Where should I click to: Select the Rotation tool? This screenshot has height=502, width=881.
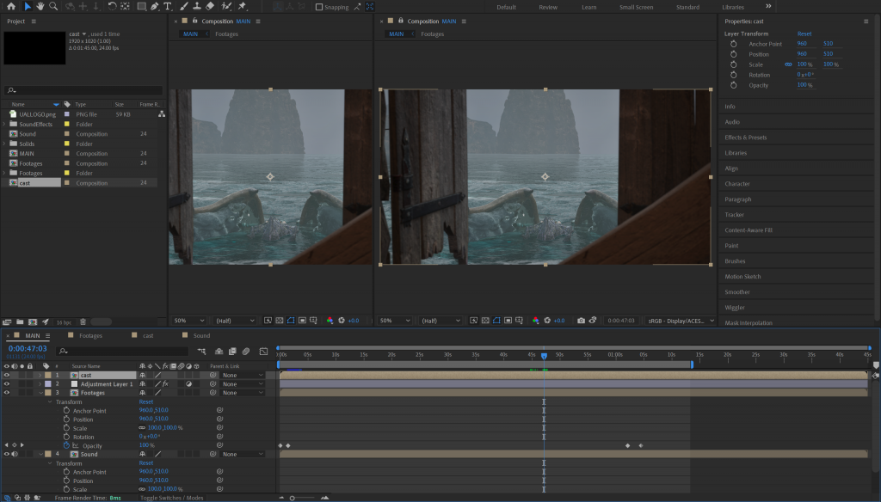pos(112,6)
